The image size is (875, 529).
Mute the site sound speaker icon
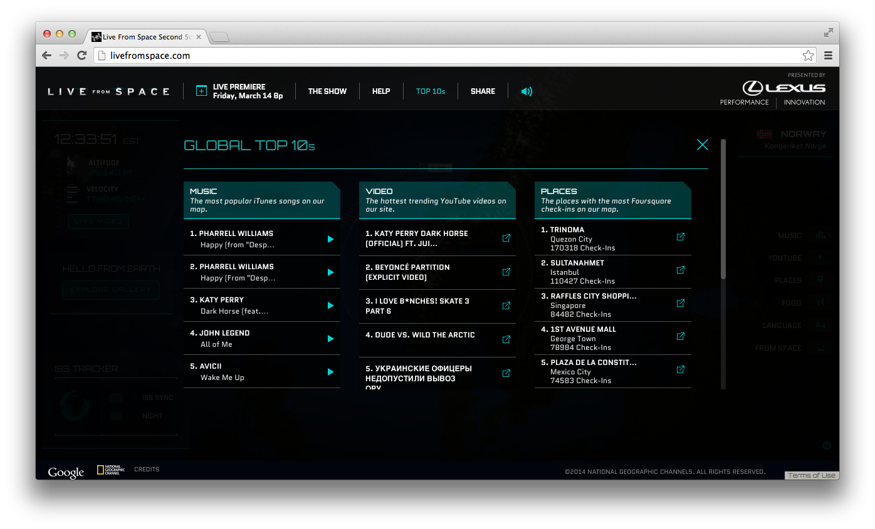coord(527,91)
